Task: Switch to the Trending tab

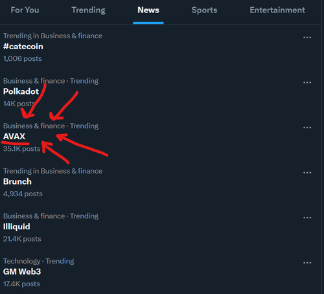Action: pos(88,10)
